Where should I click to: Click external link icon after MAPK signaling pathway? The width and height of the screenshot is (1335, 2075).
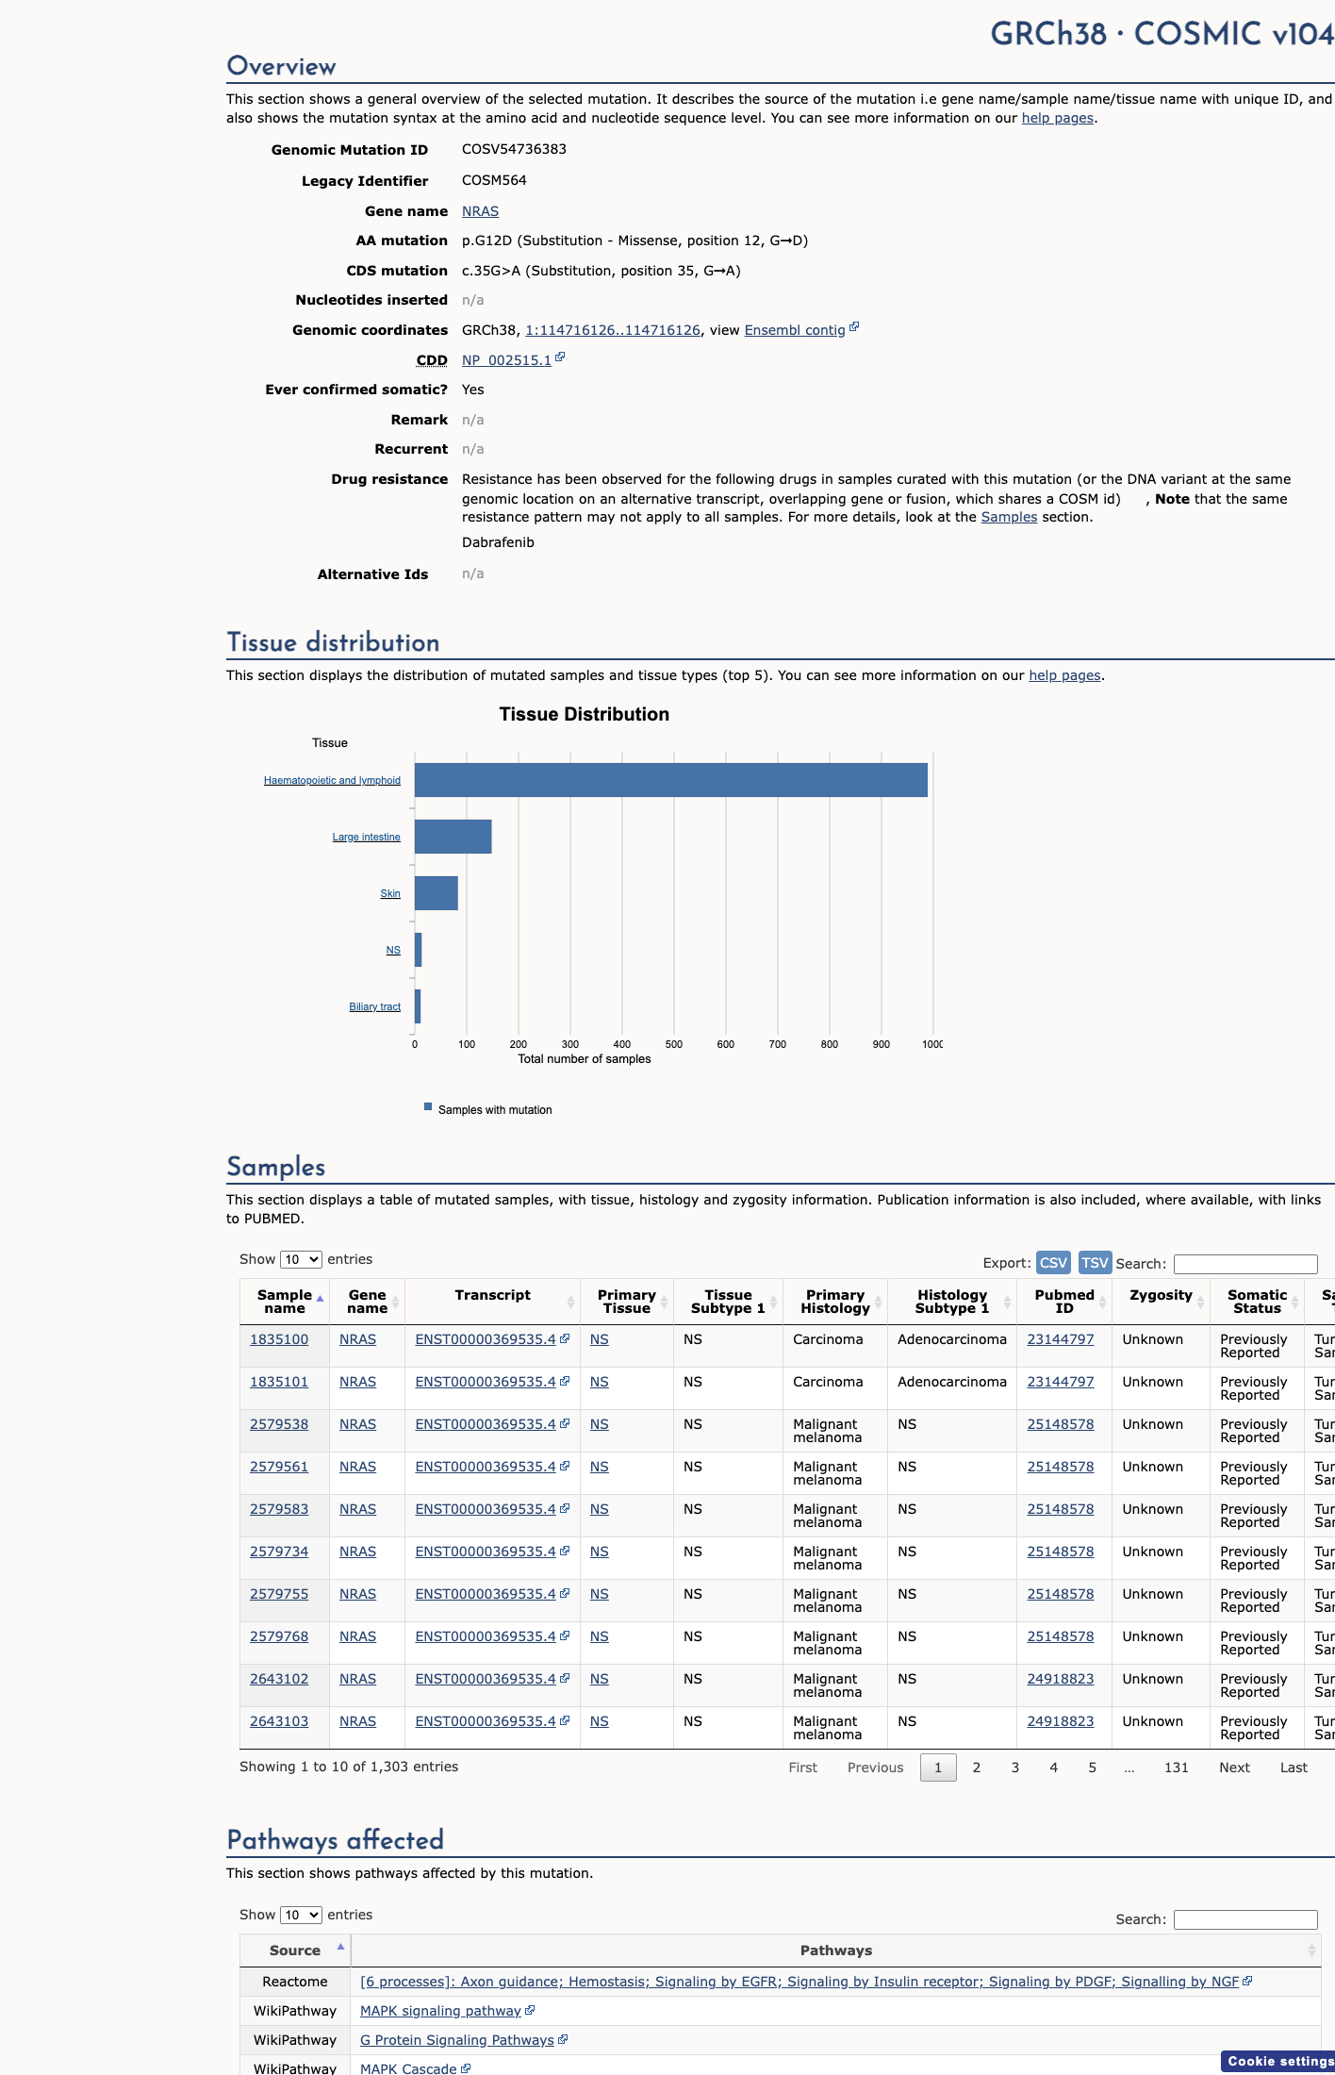tap(530, 2010)
